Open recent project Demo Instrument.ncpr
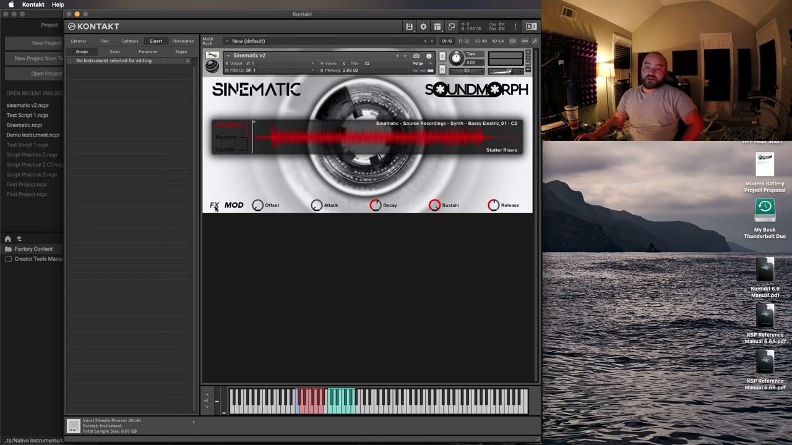792x445 pixels. tap(33, 135)
